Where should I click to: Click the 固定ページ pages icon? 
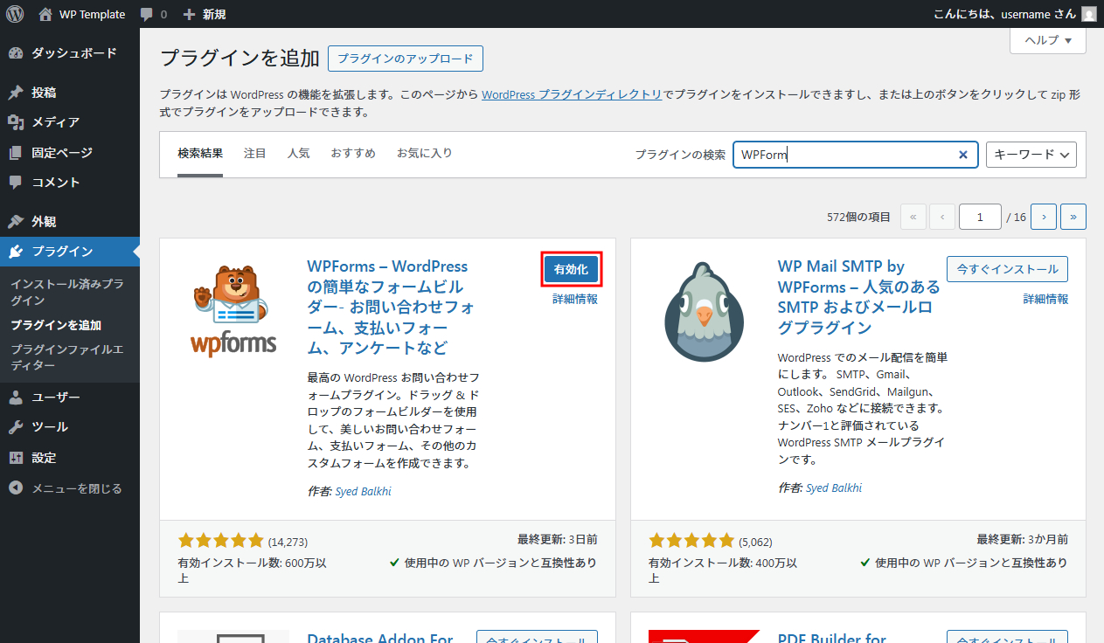tap(16, 153)
